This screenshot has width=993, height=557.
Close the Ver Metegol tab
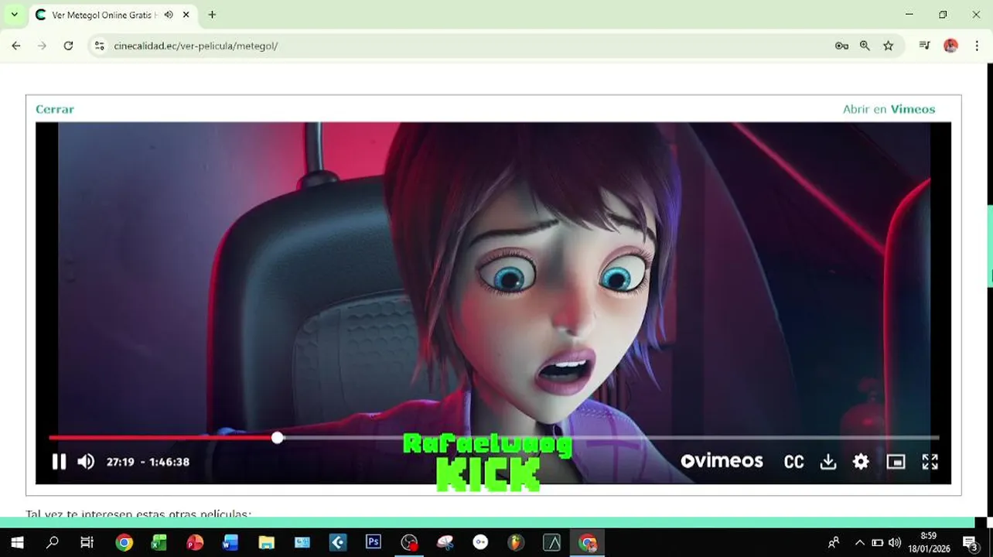186,15
